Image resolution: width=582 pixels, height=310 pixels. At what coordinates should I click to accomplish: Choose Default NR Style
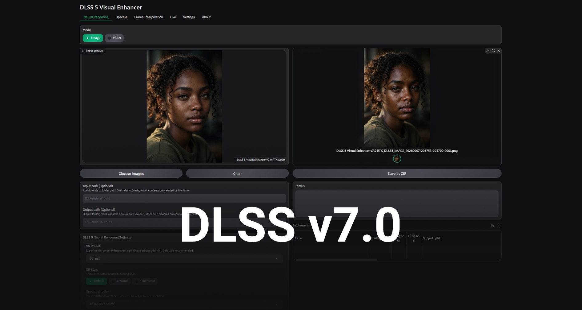pos(96,281)
